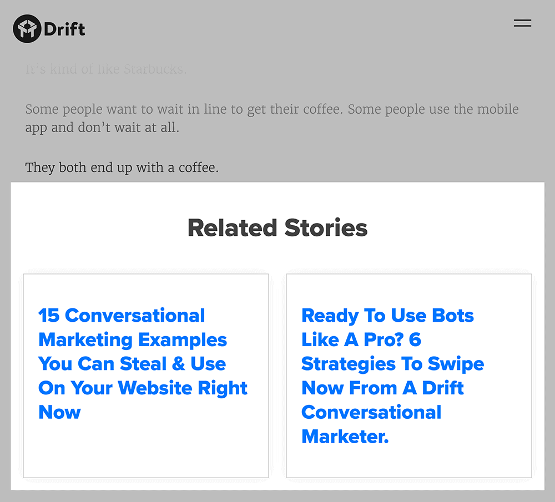Click the Drift logo icon
The image size is (555, 502).
click(x=27, y=29)
